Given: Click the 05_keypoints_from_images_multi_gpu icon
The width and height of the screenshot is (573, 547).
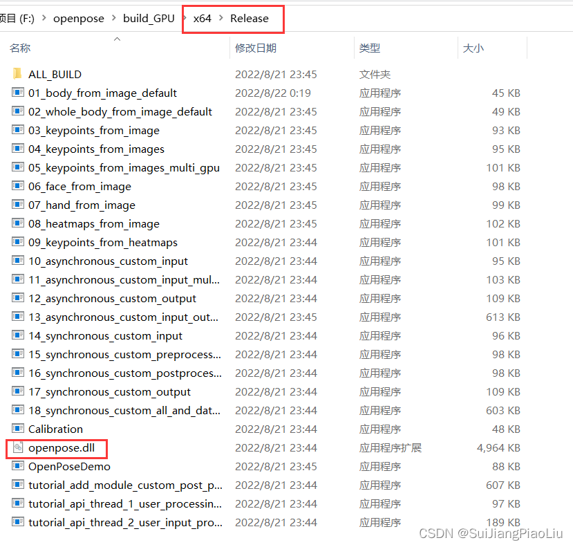Looking at the screenshot, I should pyautogui.click(x=18, y=167).
